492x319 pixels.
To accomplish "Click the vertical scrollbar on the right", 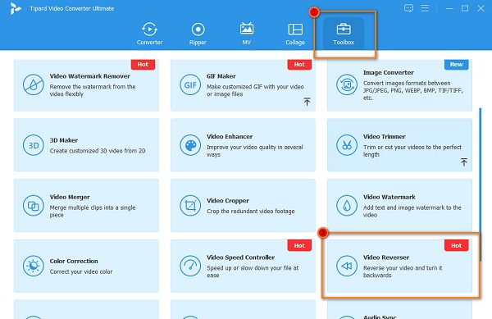I will (480, 185).
